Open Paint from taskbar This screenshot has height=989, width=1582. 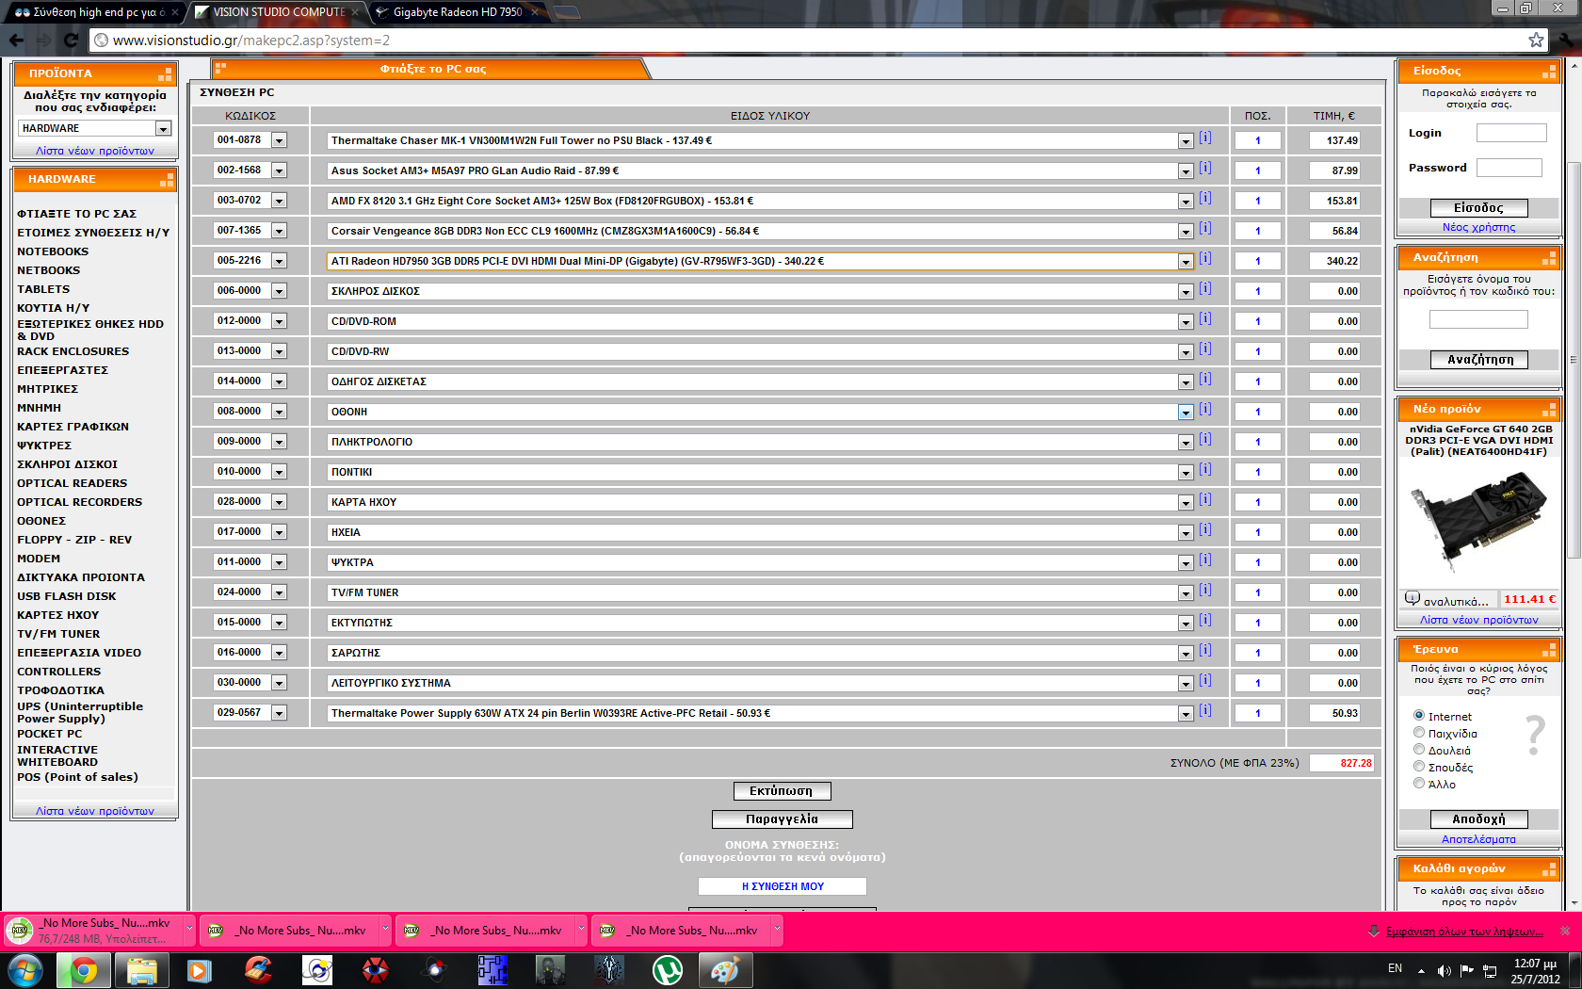click(724, 970)
